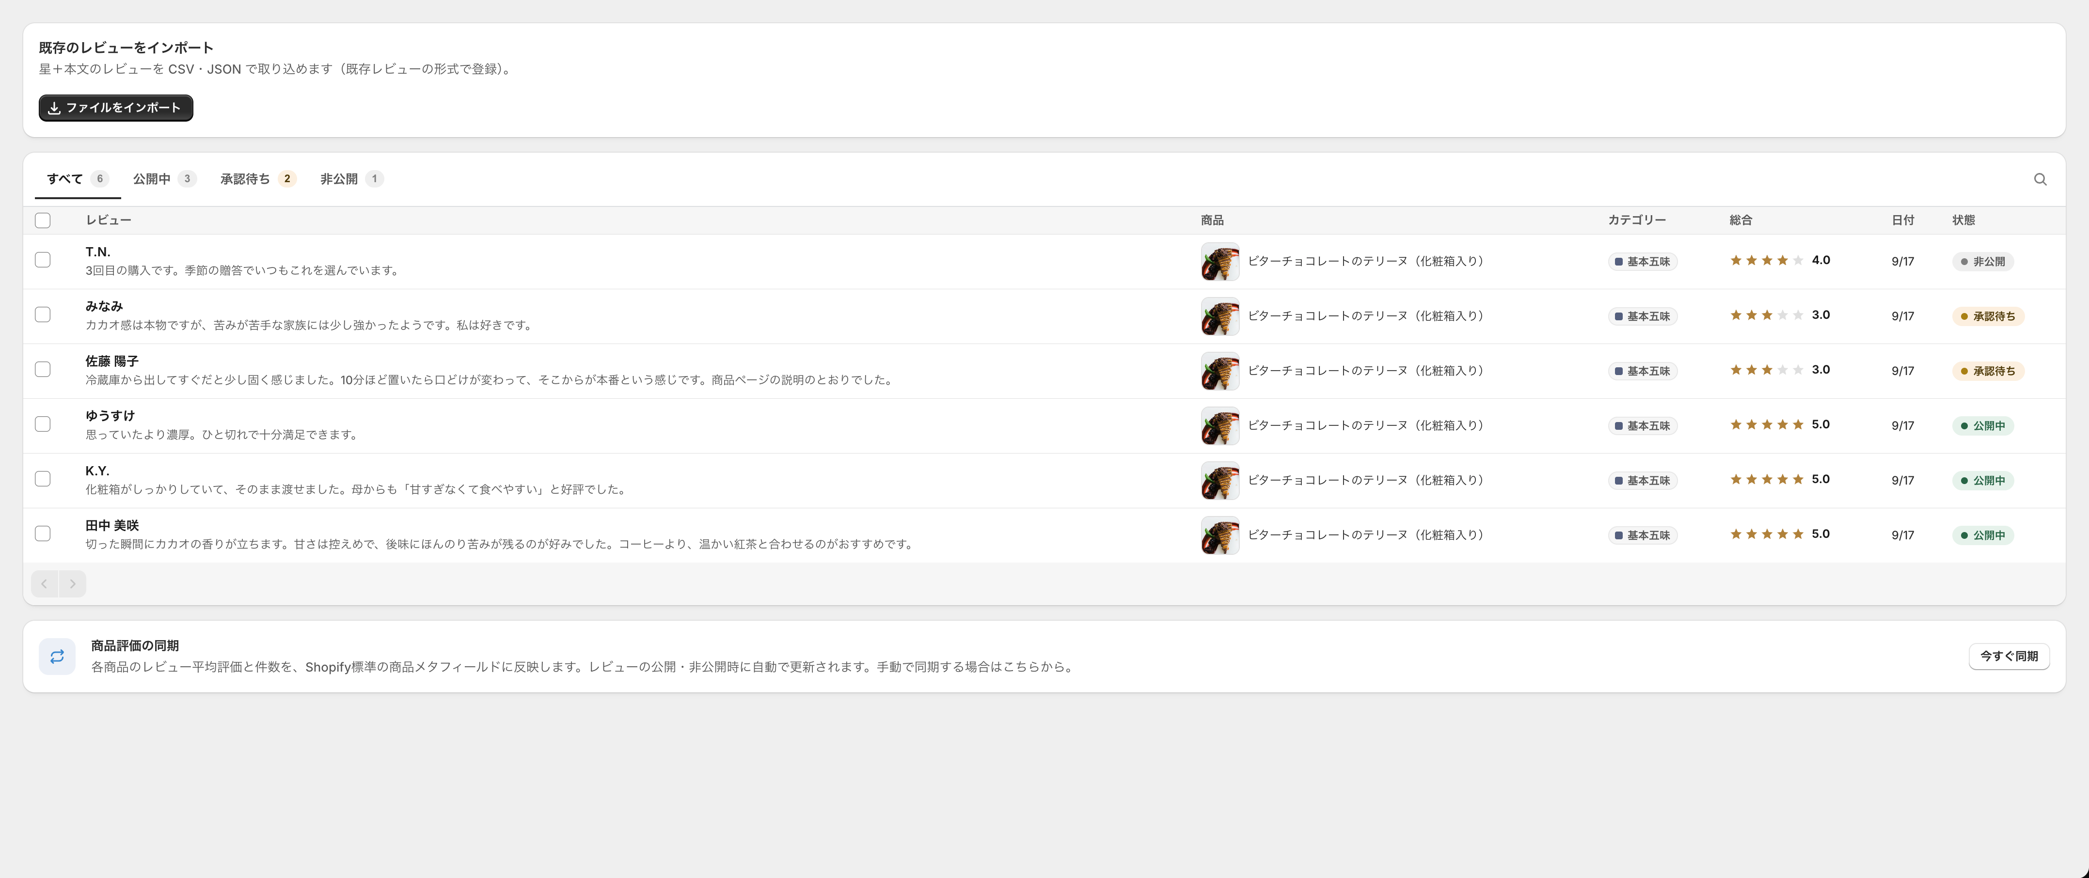Switch to the 公開中 tab
This screenshot has width=2089, height=878.
(165, 179)
